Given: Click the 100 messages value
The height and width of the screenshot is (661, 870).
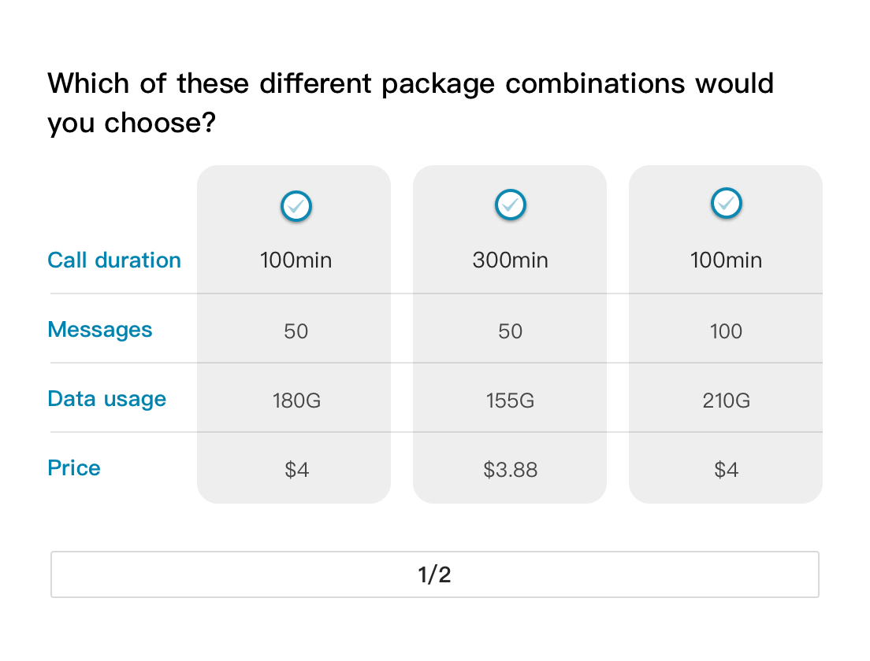Looking at the screenshot, I should point(726,331).
